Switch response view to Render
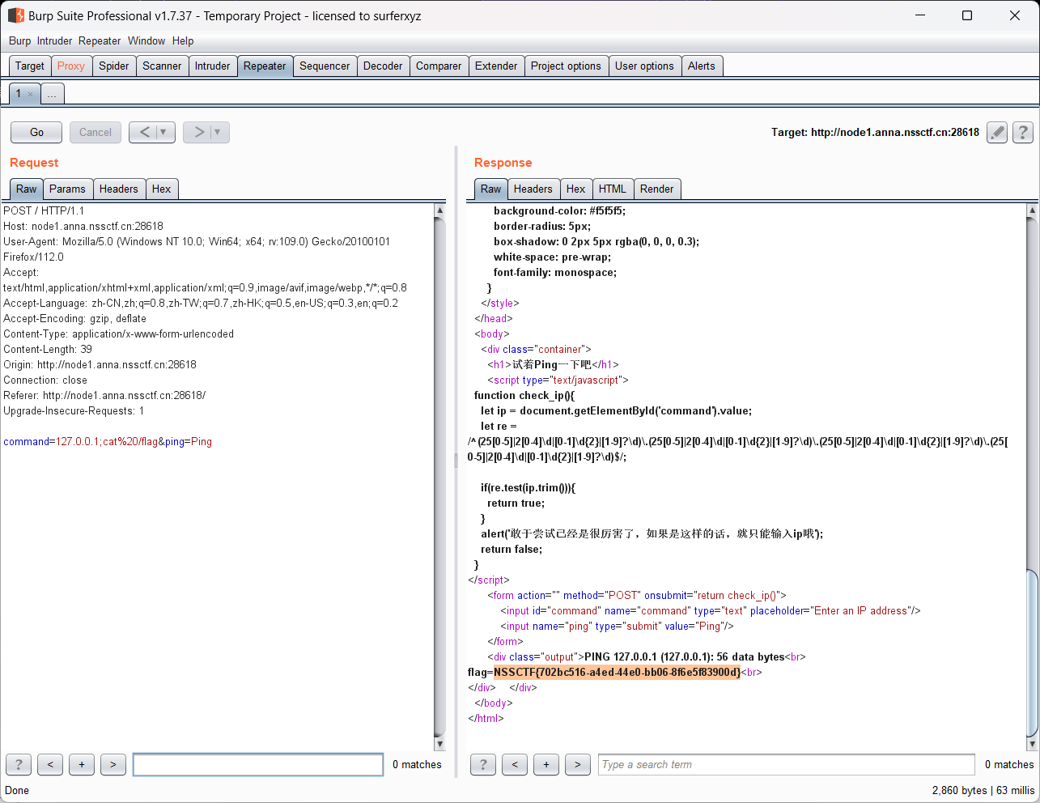1040x803 pixels. coord(656,189)
